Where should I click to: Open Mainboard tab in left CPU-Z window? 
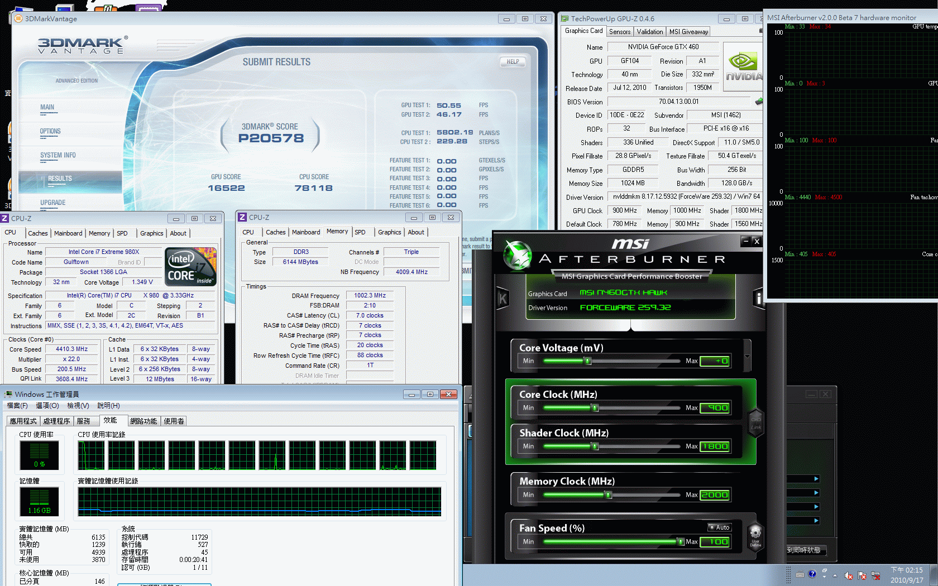click(68, 233)
